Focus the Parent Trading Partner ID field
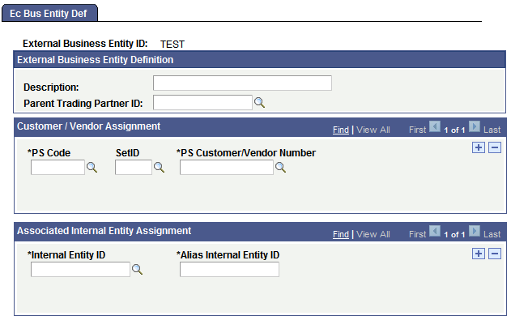Screen dimensions: 511x320 pos(202,102)
